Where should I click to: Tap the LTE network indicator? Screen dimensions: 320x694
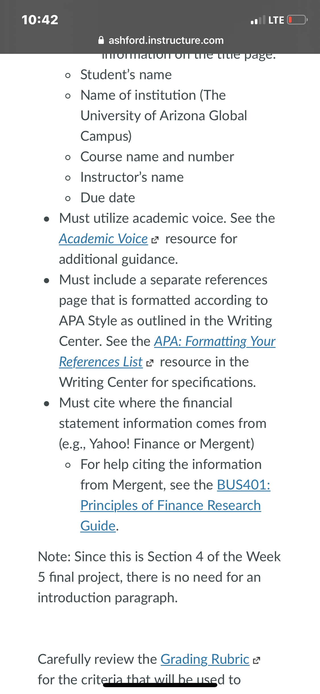coord(276,20)
